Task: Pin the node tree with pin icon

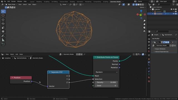Action: [x=84, y=54]
